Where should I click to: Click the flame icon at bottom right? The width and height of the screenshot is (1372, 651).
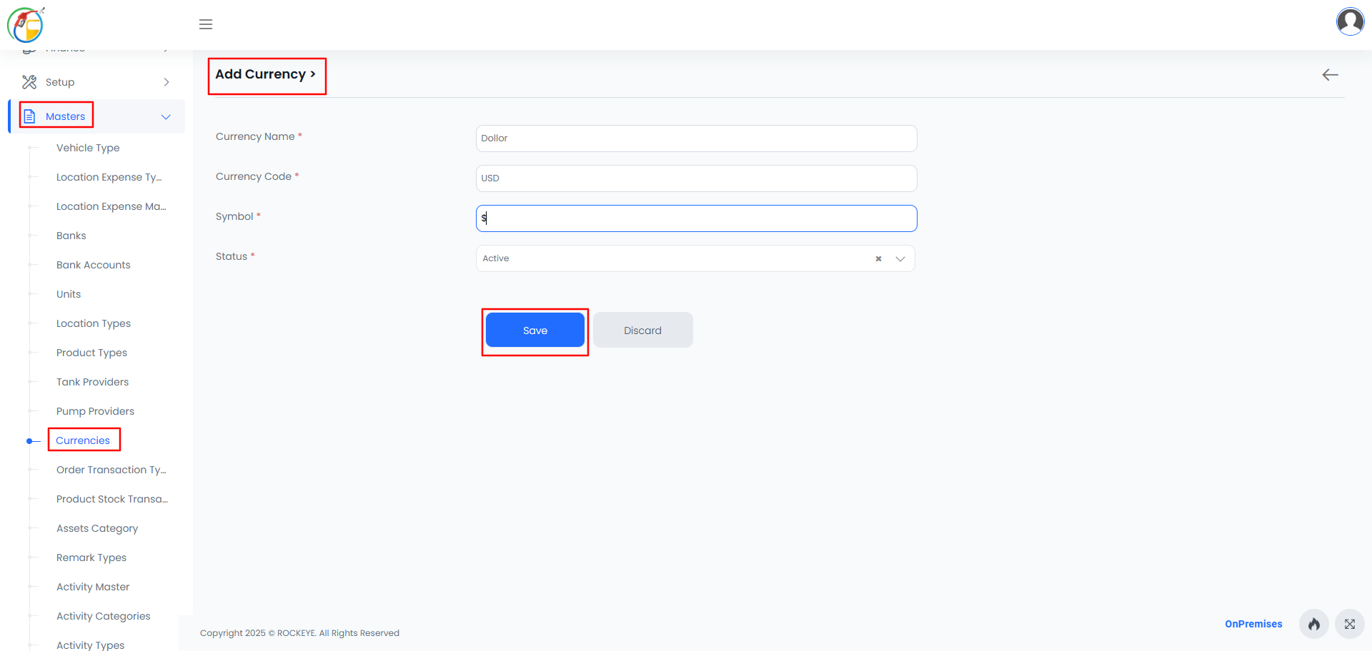1313,624
